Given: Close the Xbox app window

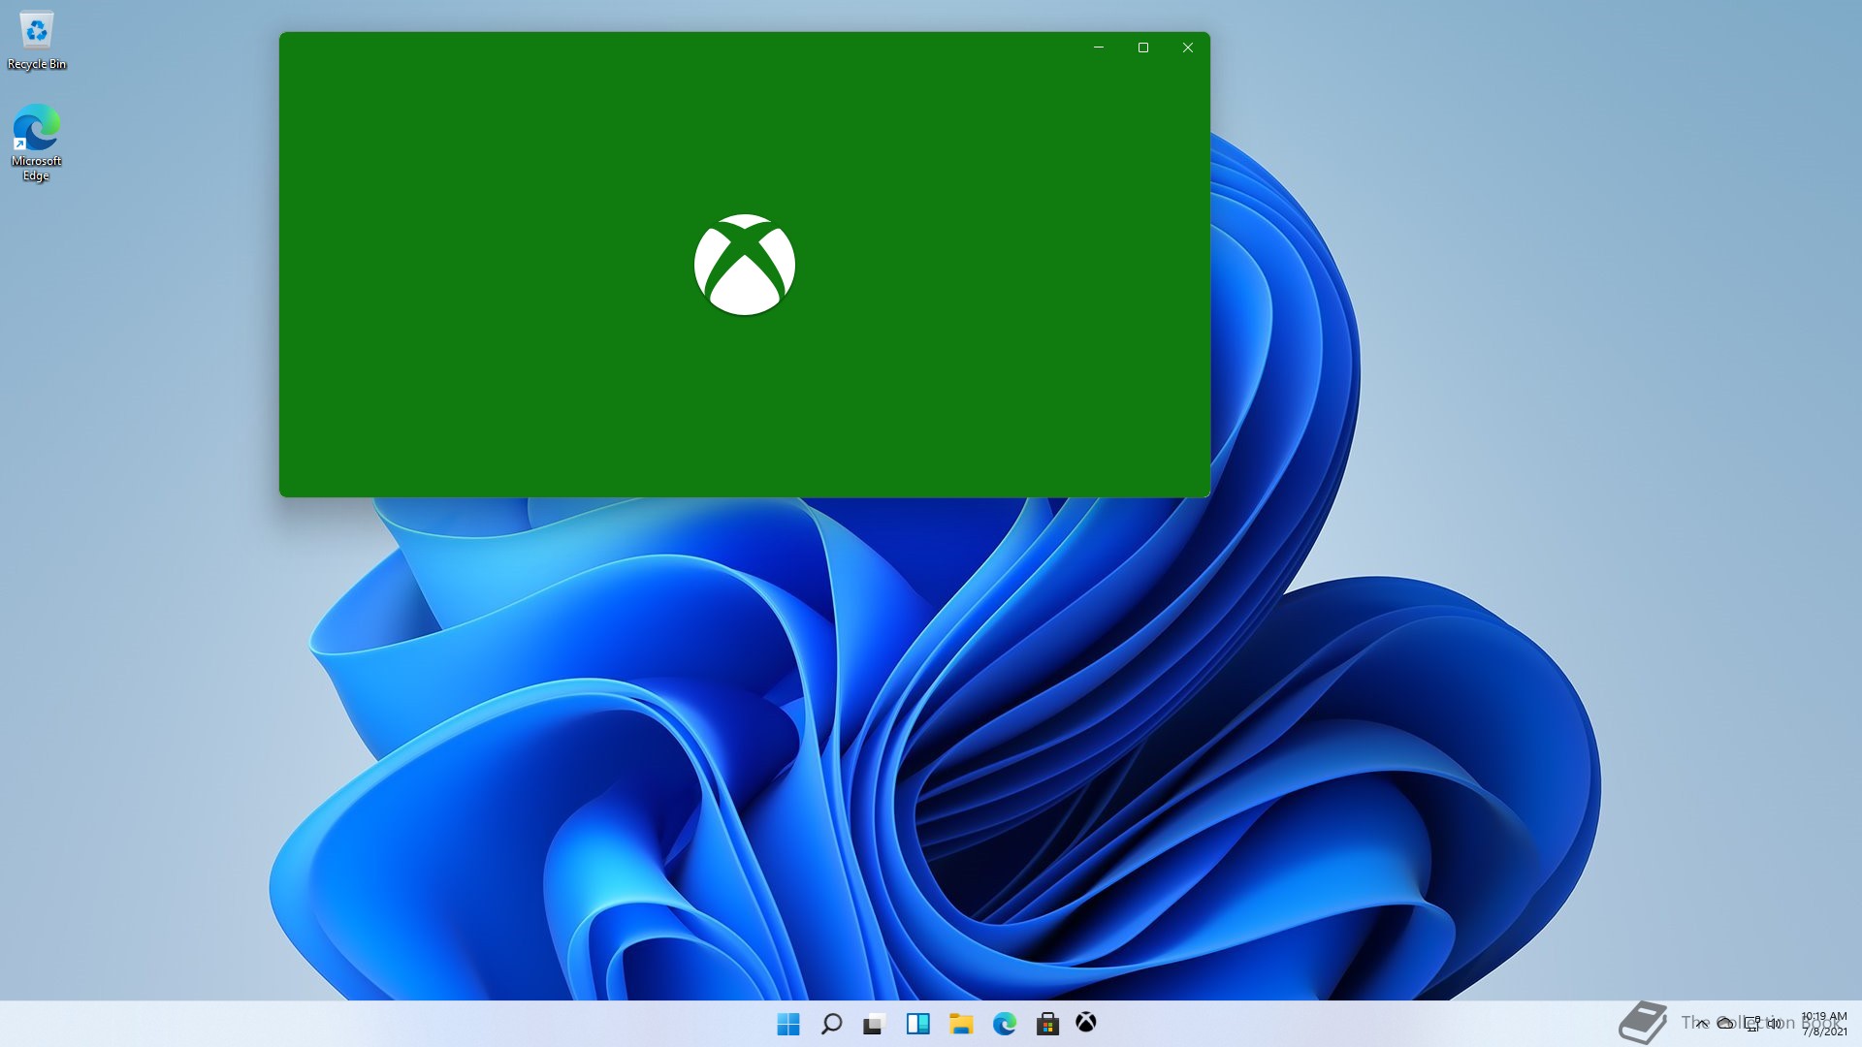Looking at the screenshot, I should 1188,48.
